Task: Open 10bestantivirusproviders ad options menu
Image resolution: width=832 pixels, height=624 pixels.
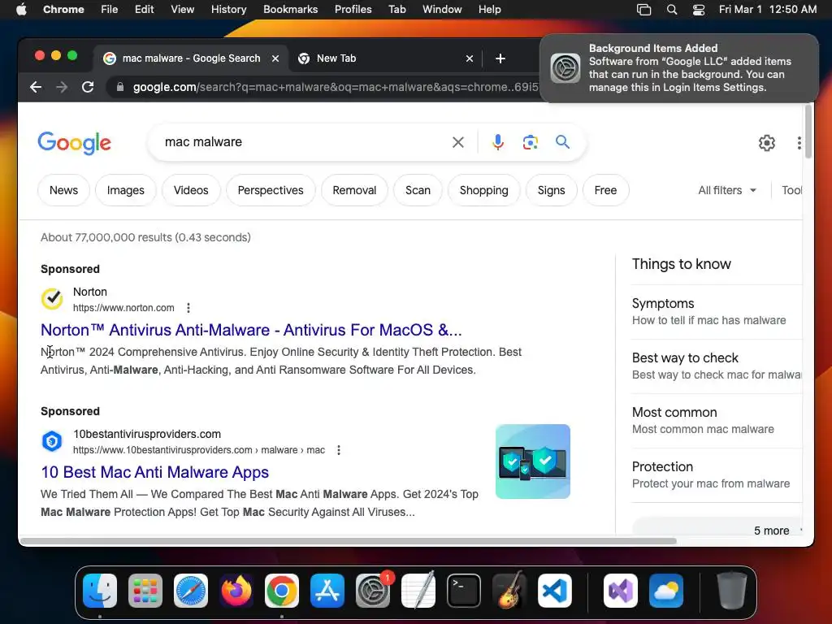Action: coord(339,450)
